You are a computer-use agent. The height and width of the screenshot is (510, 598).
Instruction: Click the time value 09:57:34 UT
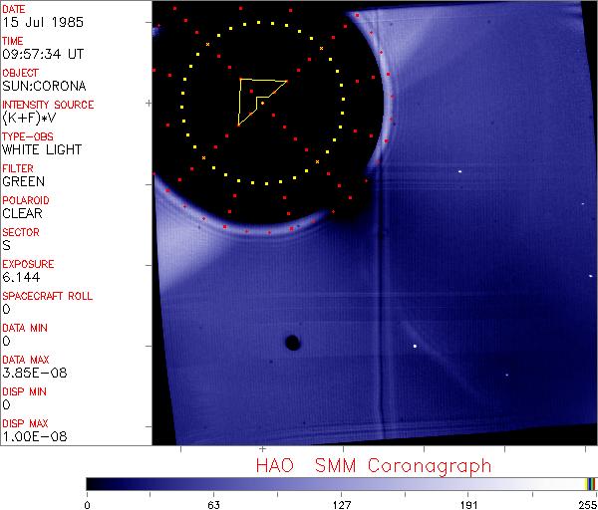(43, 54)
